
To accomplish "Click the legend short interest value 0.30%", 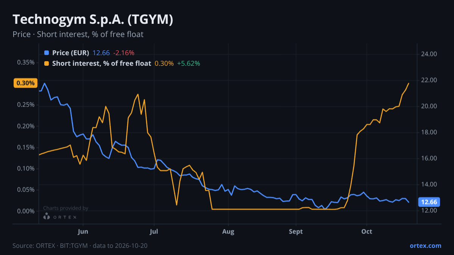I will 164,63.
